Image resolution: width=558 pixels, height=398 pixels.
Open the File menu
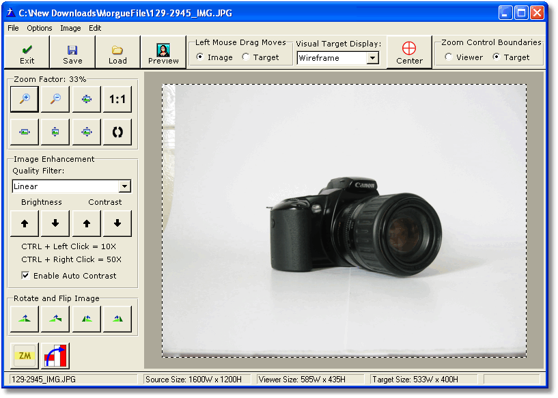pyautogui.click(x=13, y=28)
